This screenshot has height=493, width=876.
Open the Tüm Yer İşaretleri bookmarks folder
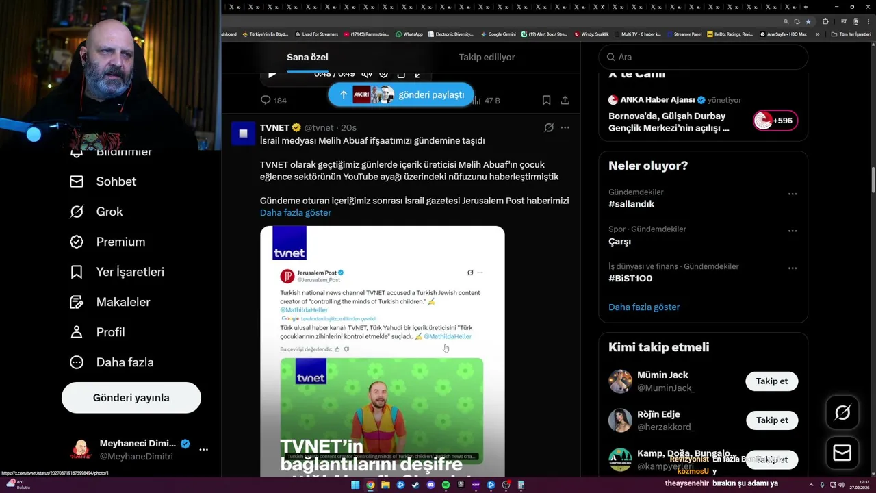tap(851, 34)
